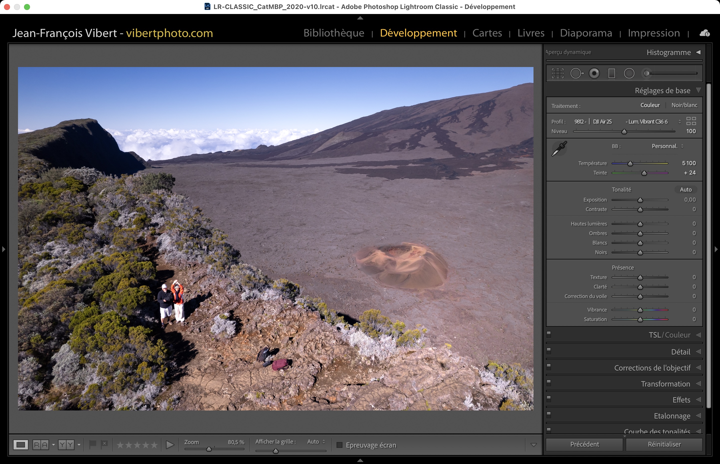Screen dimensions: 720x464
Task: Activate the Red Eye correction tool
Action: (594, 73)
